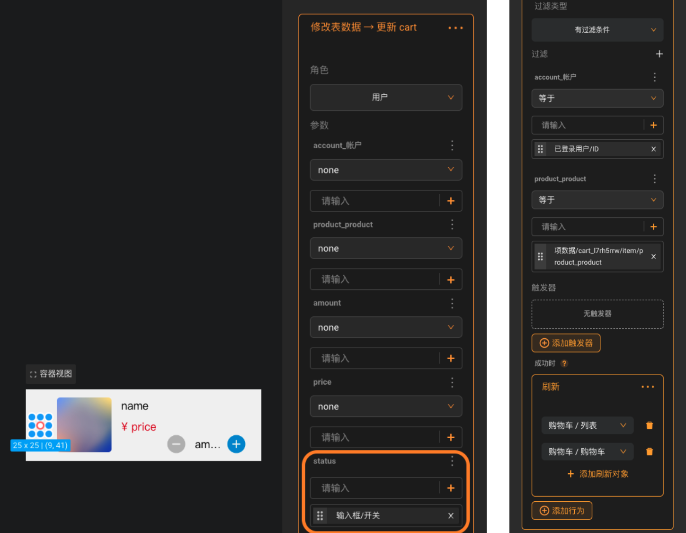Image resolution: width=686 pixels, height=533 pixels.
Task: Open the 等于 dropdown under account_帐户 filter
Action: pyautogui.click(x=597, y=98)
